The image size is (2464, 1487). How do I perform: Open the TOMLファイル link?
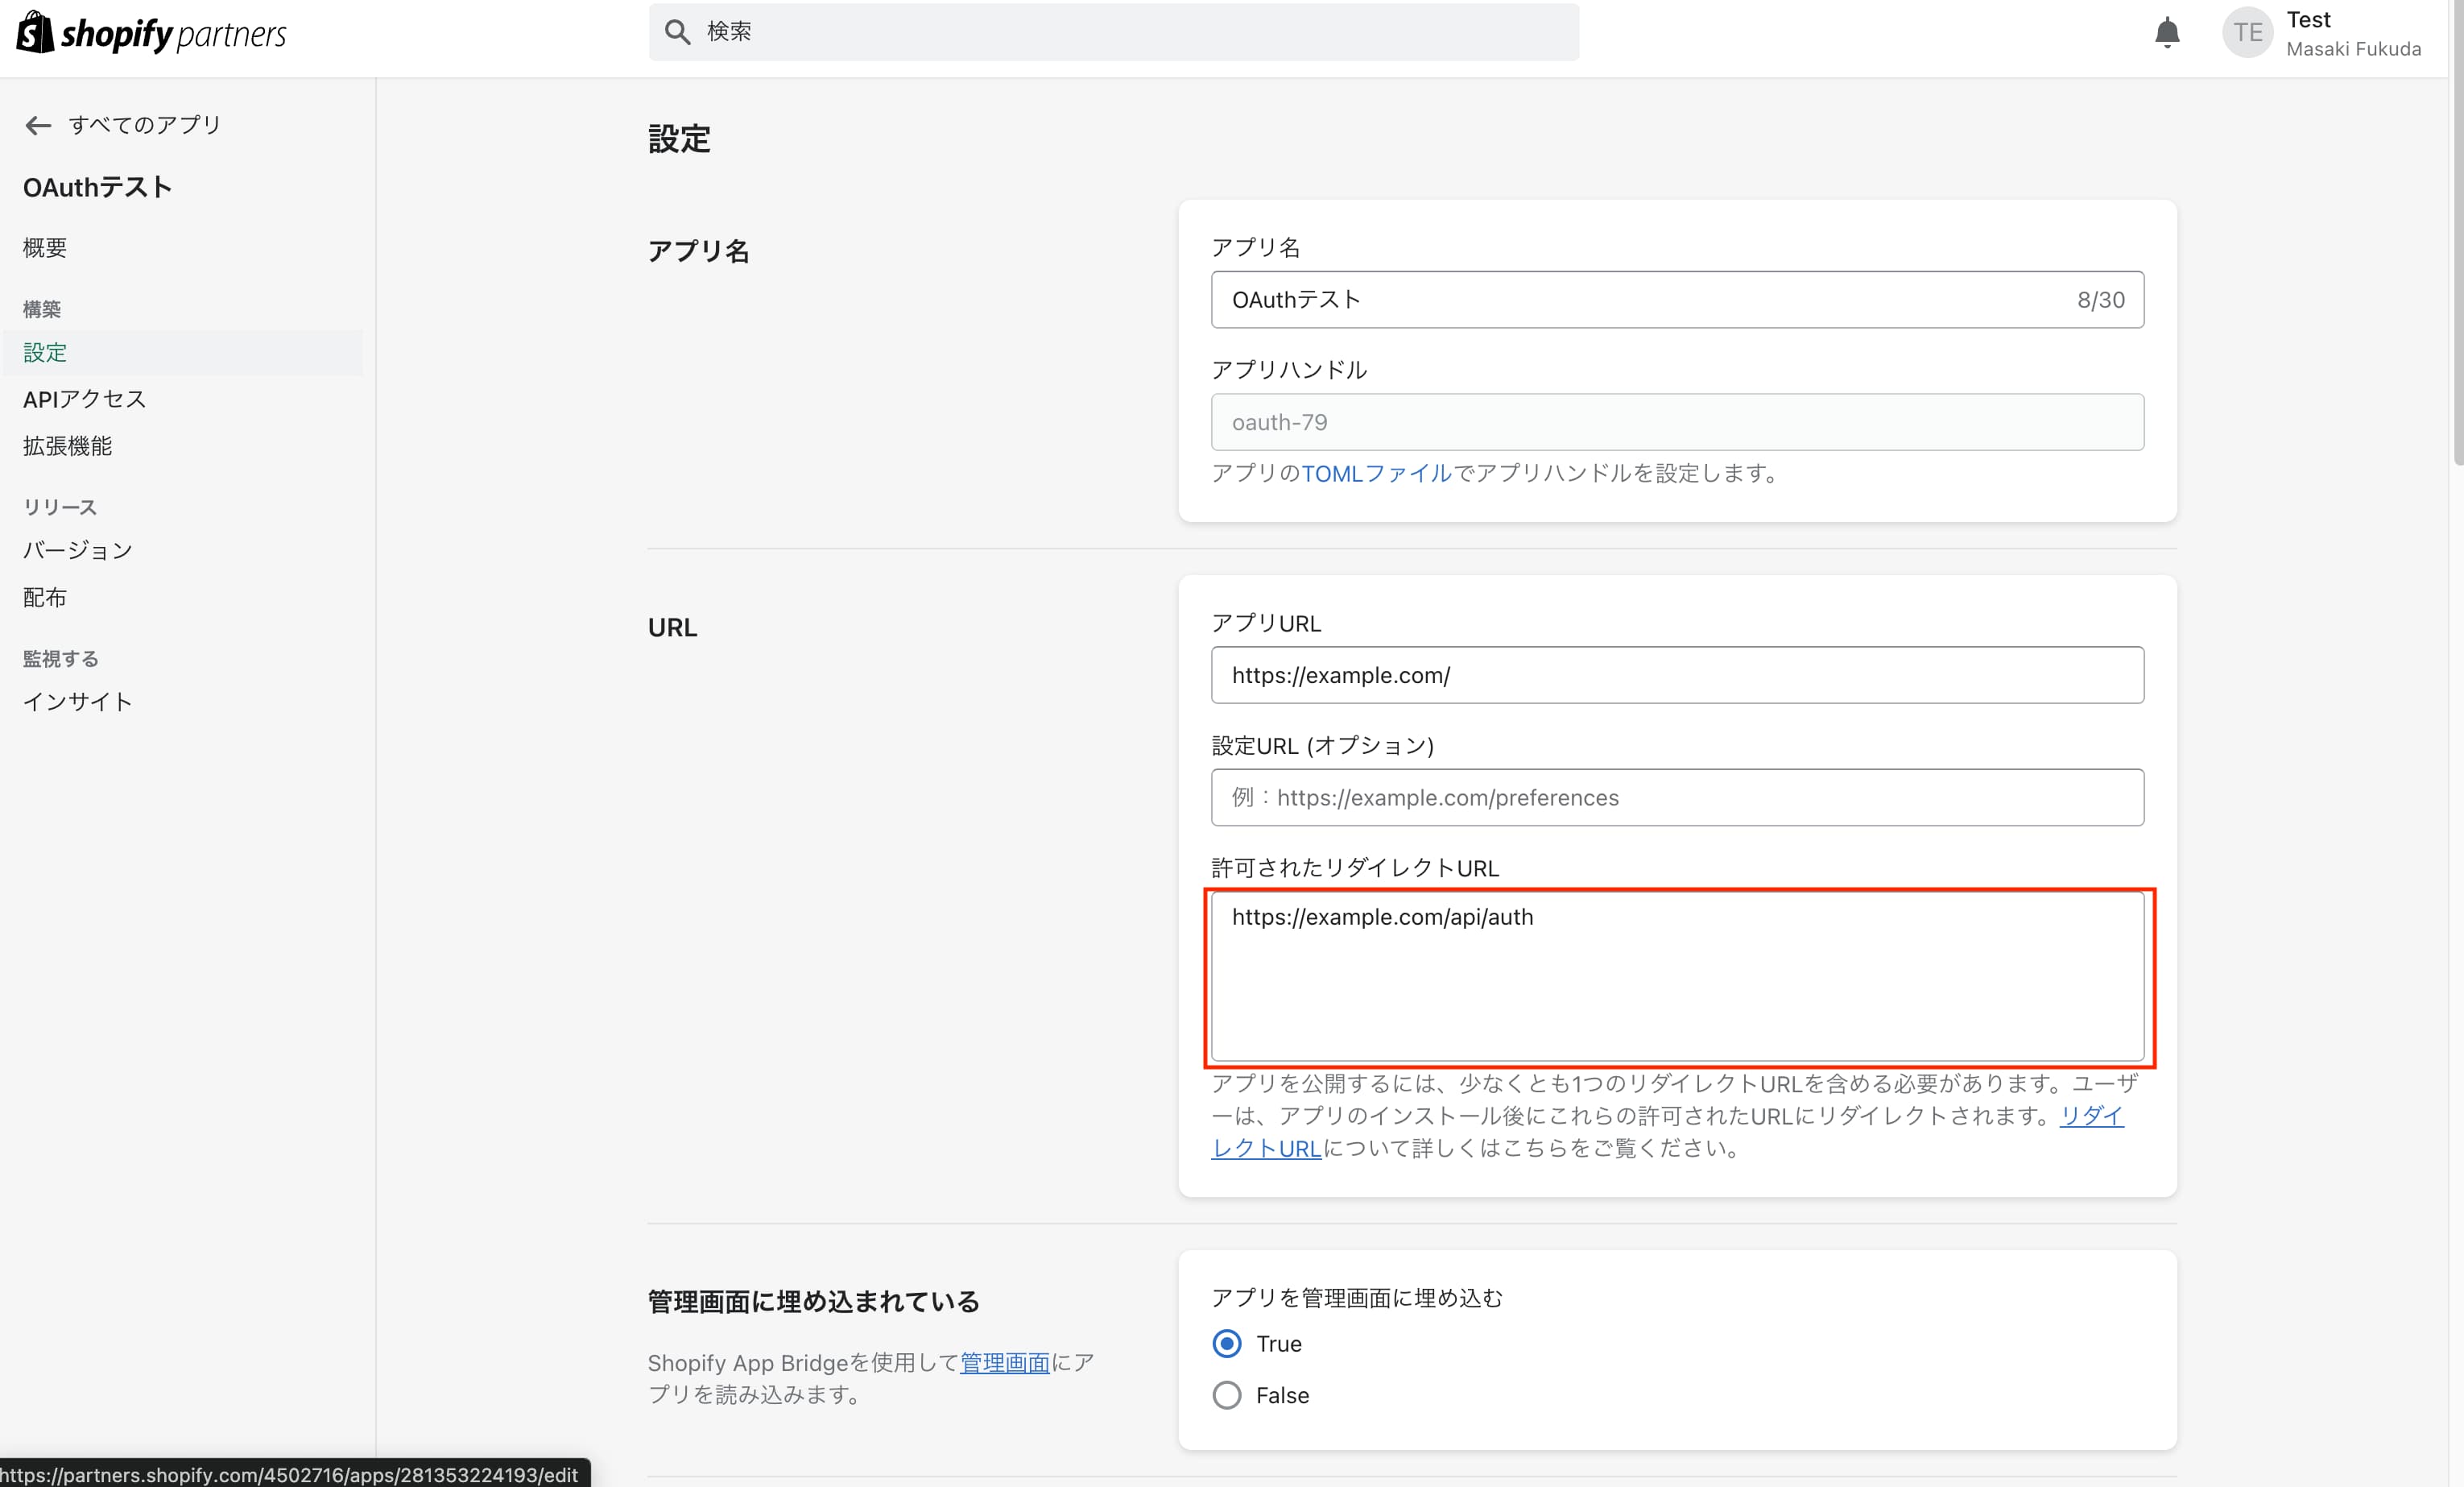click(1376, 474)
